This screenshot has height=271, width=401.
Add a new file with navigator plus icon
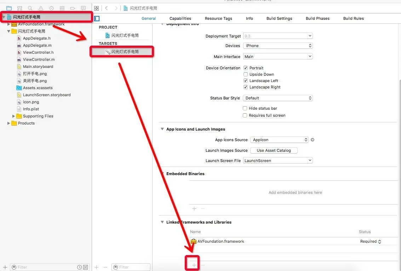click(x=5, y=267)
